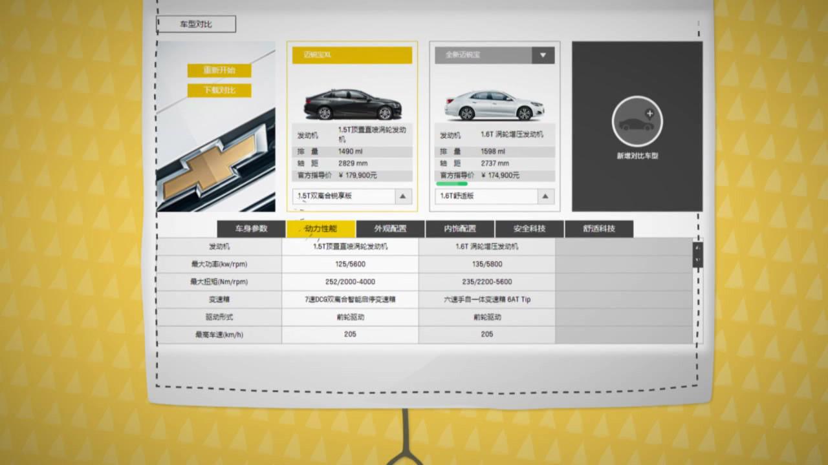Click the 重新开始 restart button

pyautogui.click(x=219, y=70)
